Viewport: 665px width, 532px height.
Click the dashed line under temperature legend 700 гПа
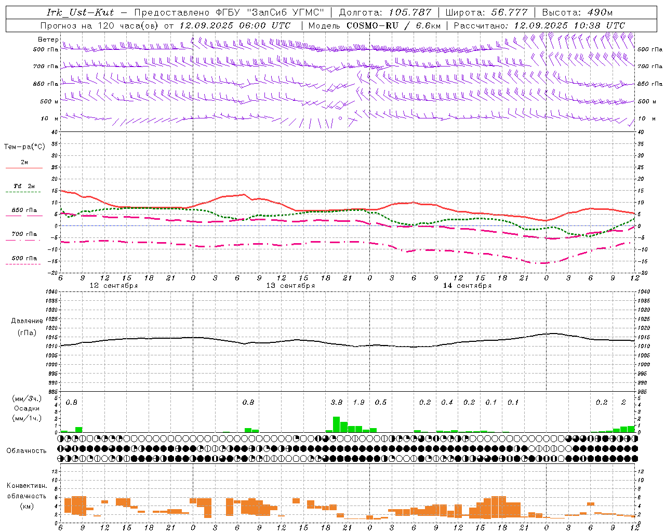coord(23,241)
